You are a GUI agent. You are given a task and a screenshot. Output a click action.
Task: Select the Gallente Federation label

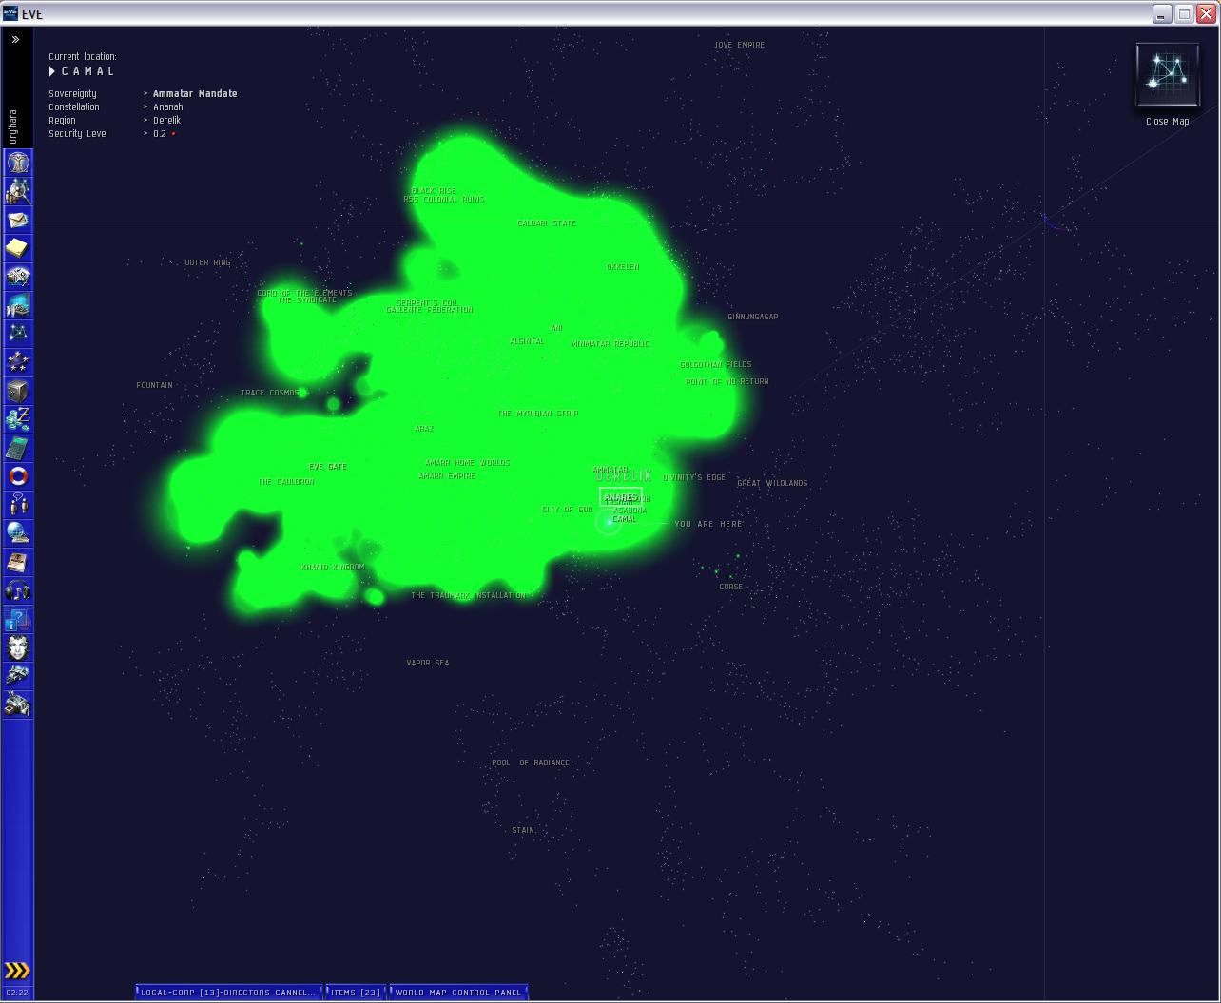coord(429,310)
